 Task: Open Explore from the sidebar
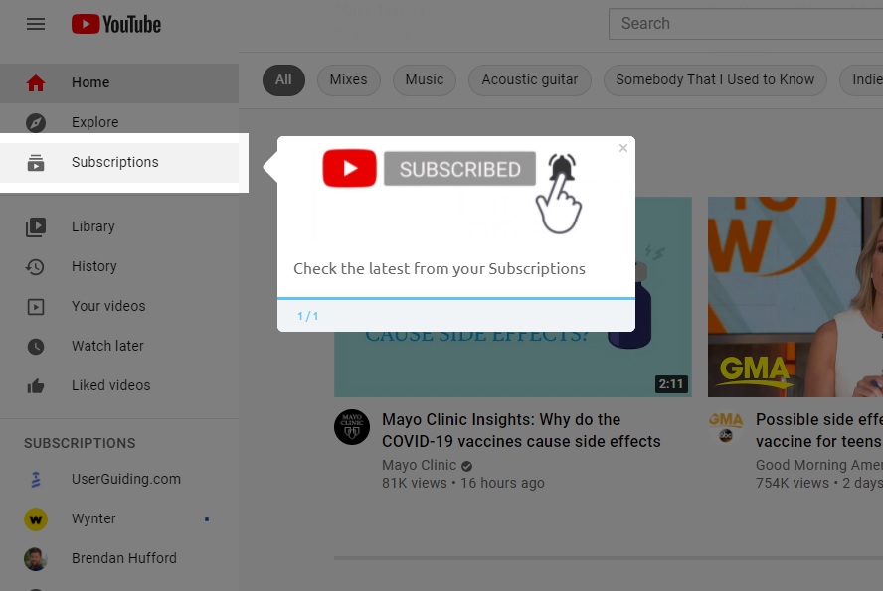[94, 122]
